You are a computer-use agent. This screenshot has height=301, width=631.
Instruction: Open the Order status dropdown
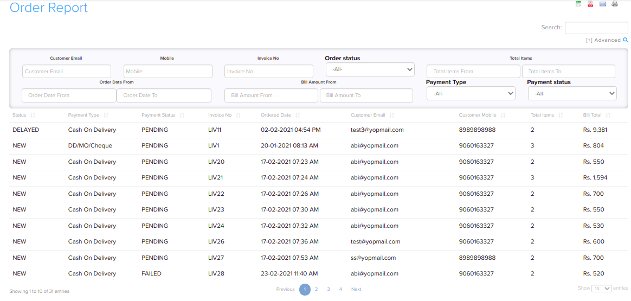click(x=370, y=69)
